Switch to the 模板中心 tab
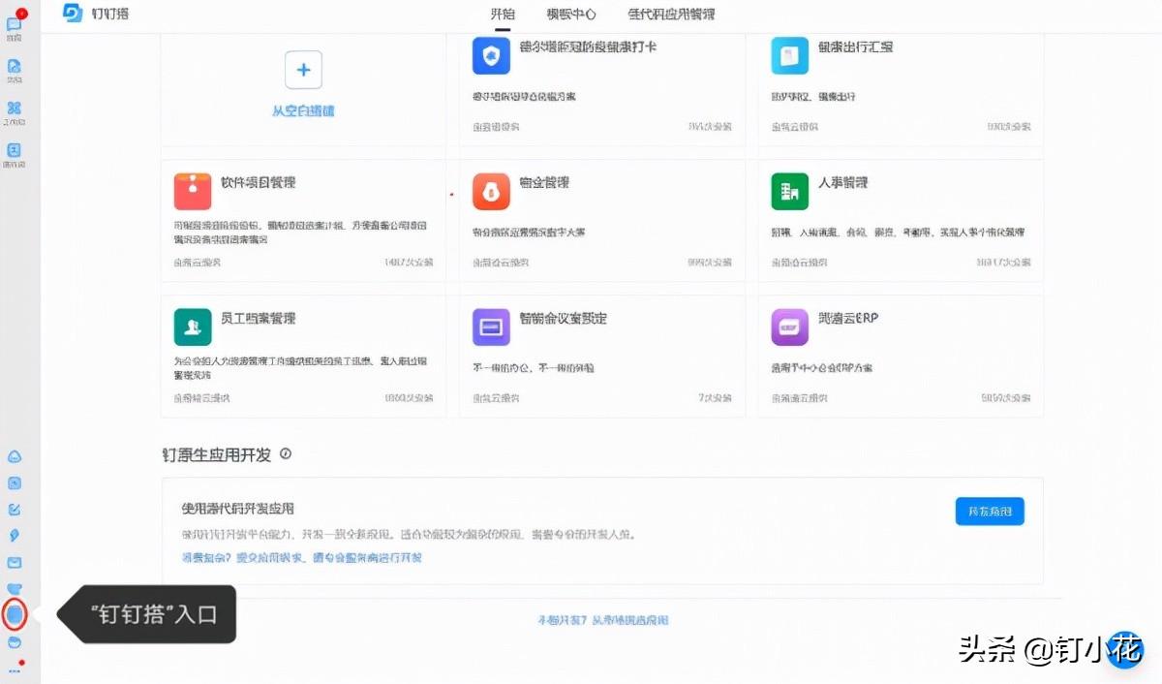The width and height of the screenshot is (1162, 684). (571, 15)
